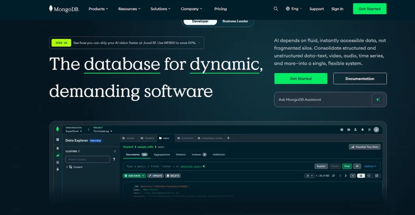Click Sign In

[337, 9]
